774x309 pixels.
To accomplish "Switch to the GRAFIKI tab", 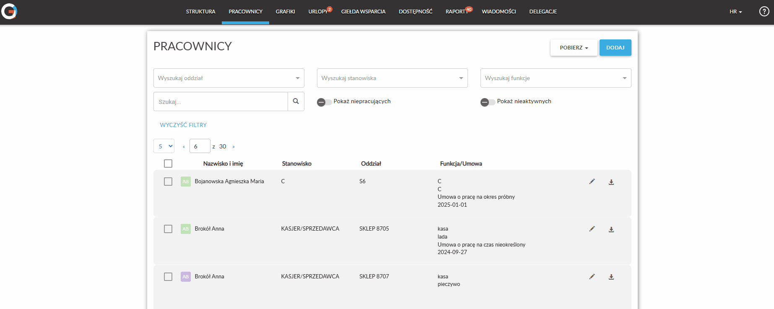I will click(285, 12).
